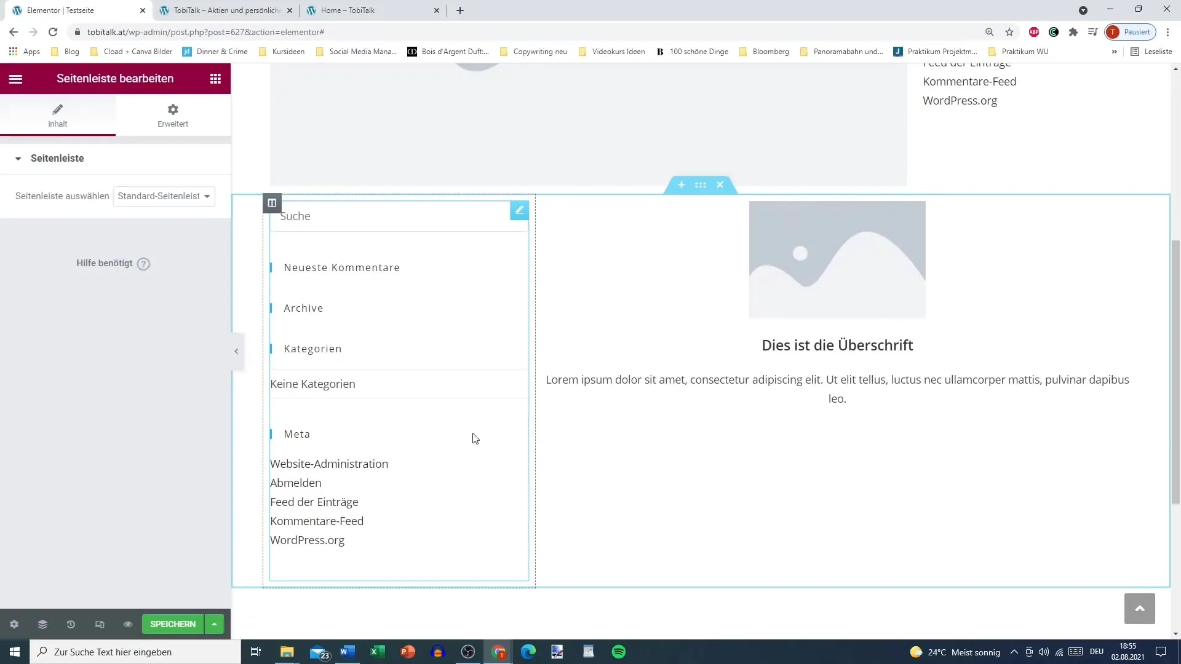
Task: Click the lower WordPress.org link
Action: [x=307, y=540]
